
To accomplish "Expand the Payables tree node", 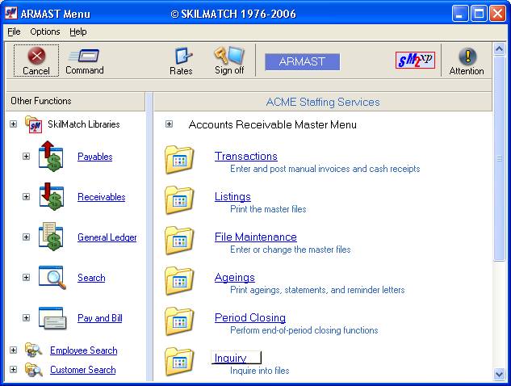I will coord(26,156).
